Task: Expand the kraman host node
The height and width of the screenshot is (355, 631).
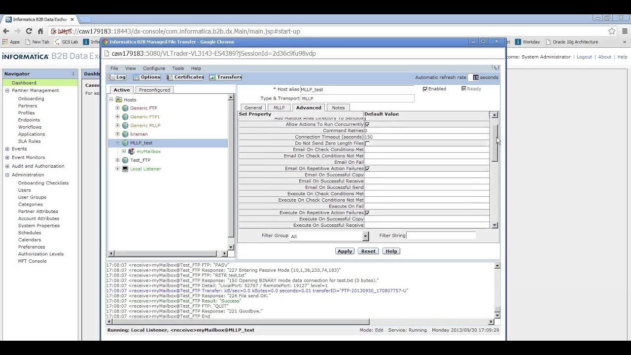Action: click(x=117, y=134)
